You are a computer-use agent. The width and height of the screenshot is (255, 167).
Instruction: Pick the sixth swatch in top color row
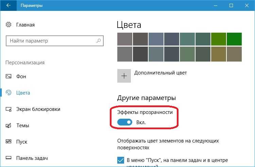203,39
